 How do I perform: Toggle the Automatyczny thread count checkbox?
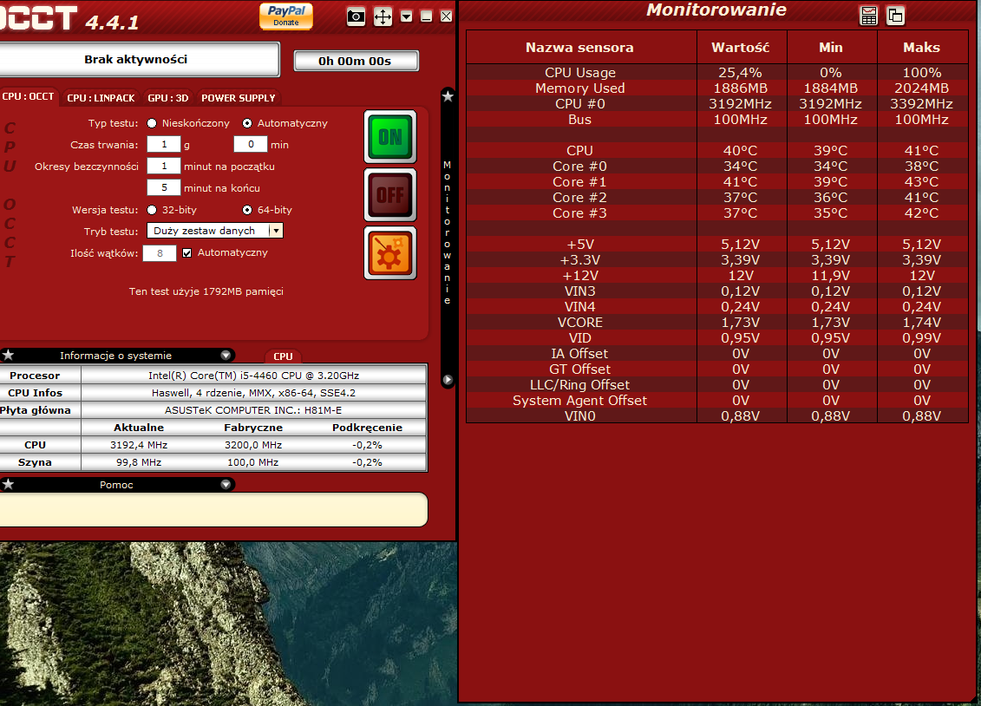click(187, 252)
